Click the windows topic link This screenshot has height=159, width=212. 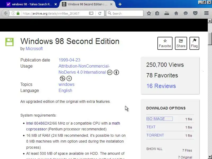pos(67,84)
